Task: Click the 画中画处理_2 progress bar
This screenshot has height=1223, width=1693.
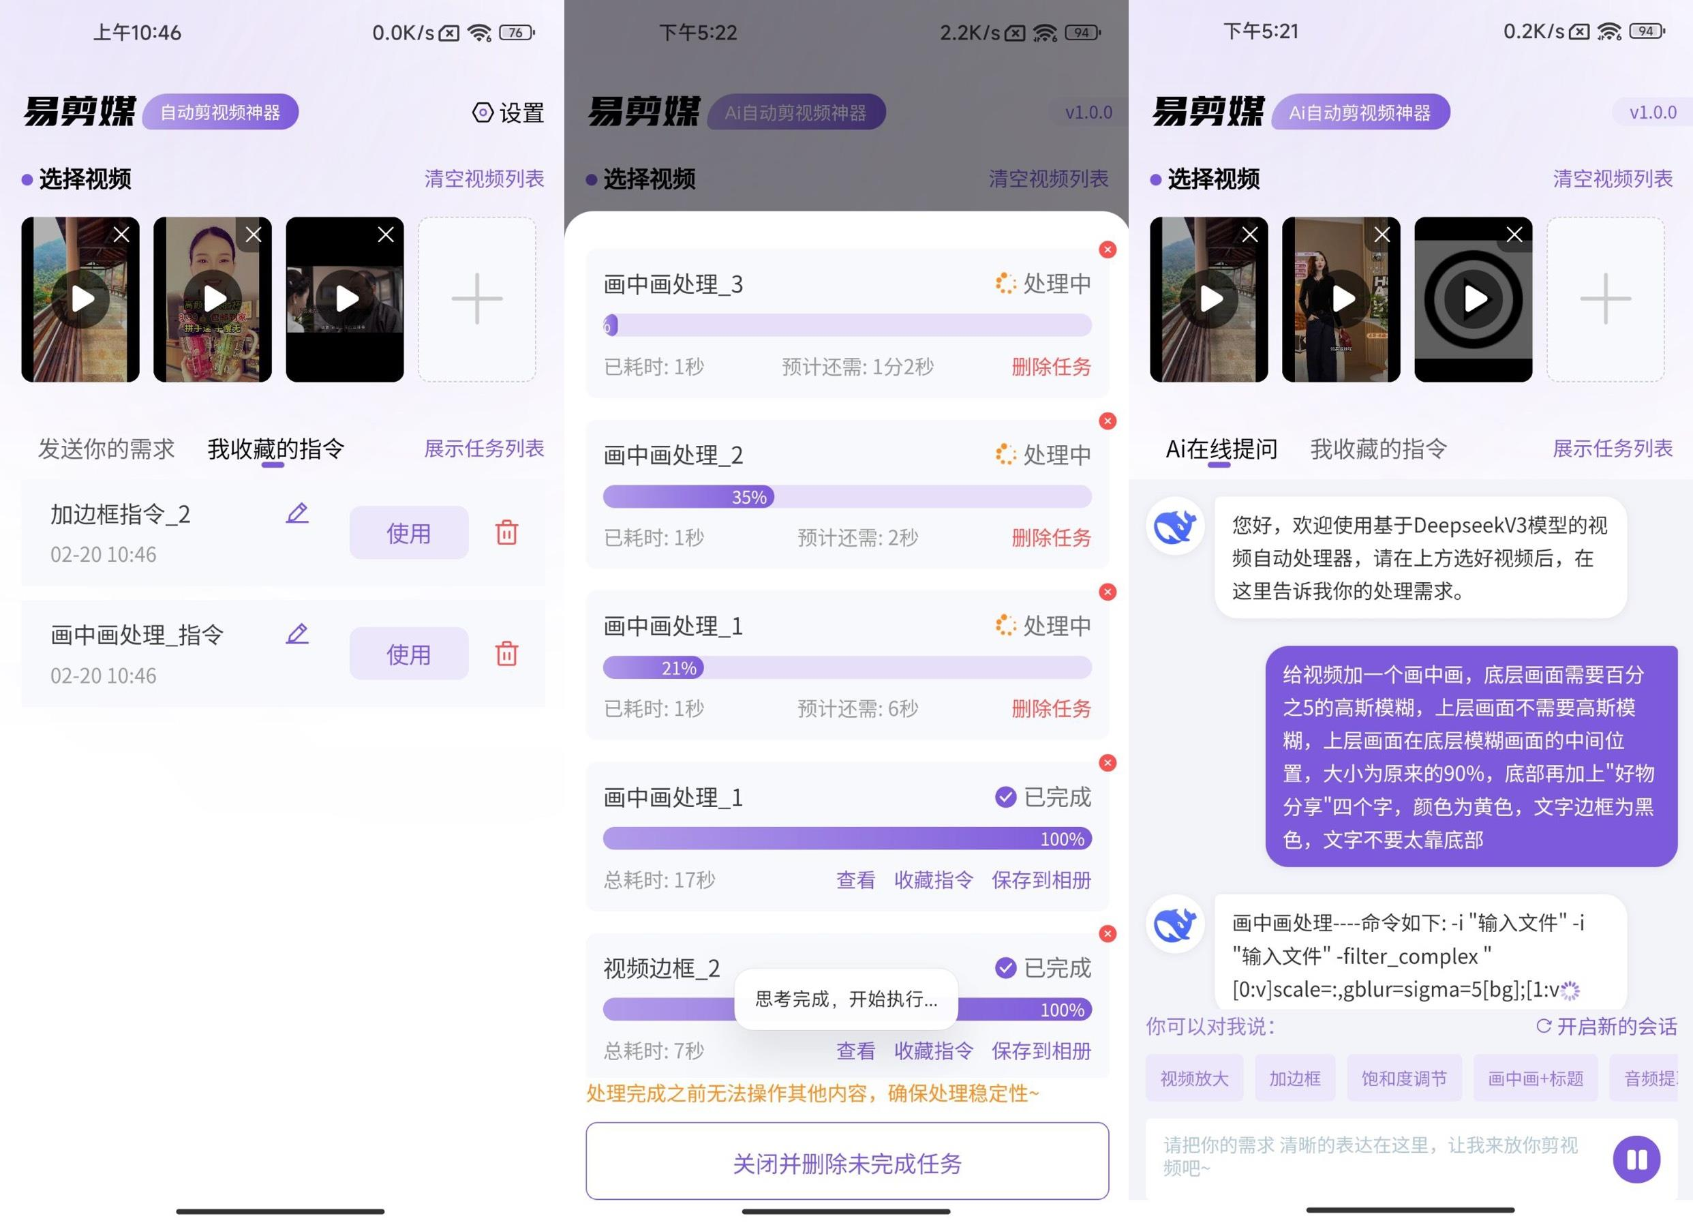Action: 846,496
